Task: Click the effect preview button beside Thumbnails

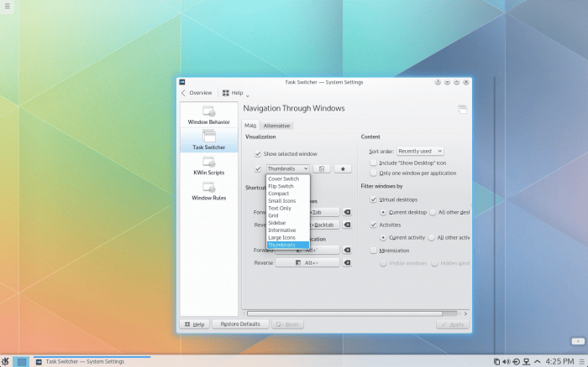Action: pos(320,168)
